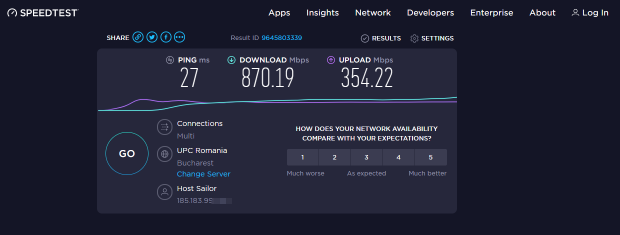Open the Enterprise menu
Screen dimensions: 620x235
click(491, 13)
